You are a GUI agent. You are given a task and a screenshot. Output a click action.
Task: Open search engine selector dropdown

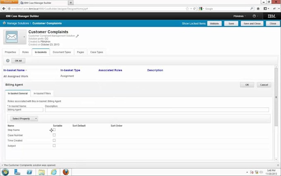tap(201, 9)
